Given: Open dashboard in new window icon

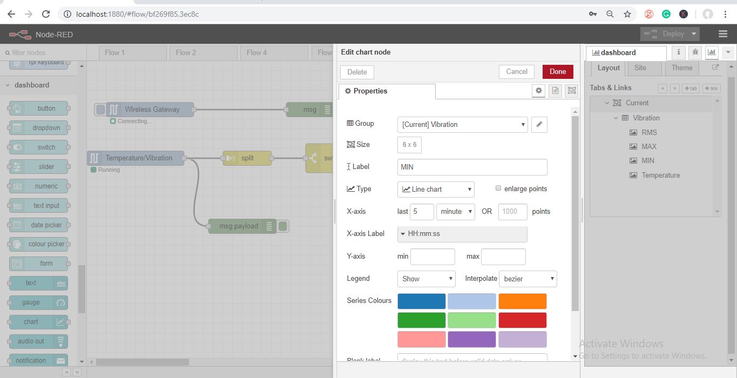Looking at the screenshot, I should (715, 67).
